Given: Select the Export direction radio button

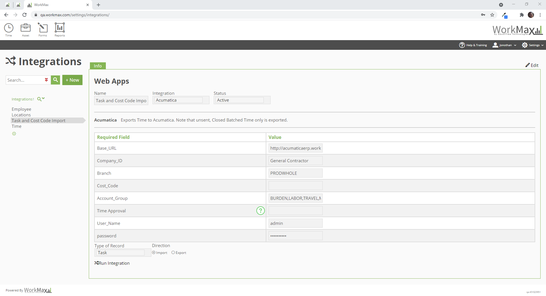Looking at the screenshot, I should pos(173,252).
